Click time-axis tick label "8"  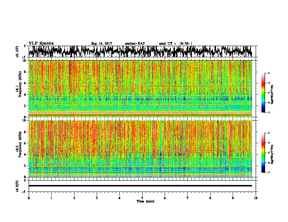coord(210,198)
